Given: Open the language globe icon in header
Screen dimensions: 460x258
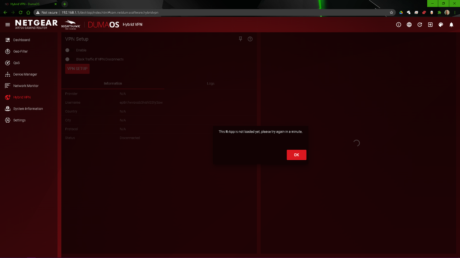Looking at the screenshot, I should click(x=409, y=25).
